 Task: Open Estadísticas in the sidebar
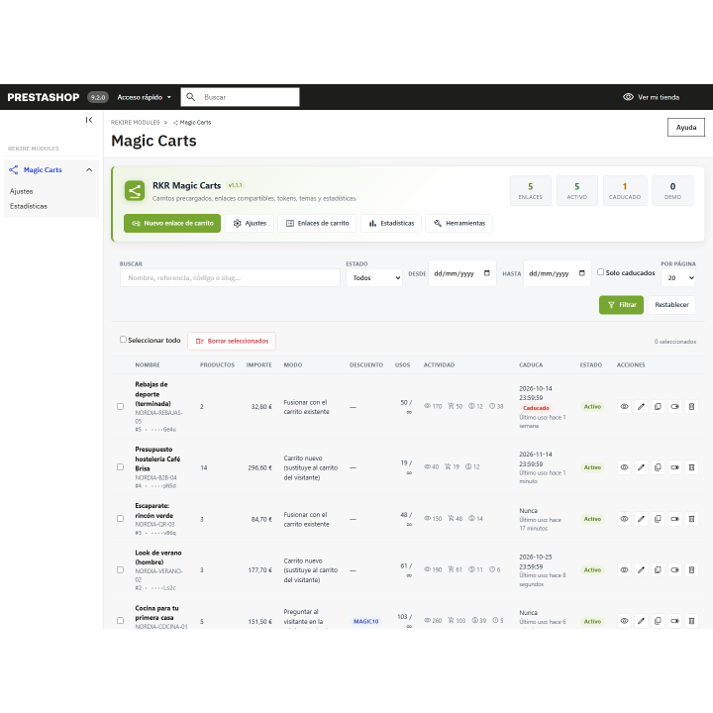click(28, 206)
